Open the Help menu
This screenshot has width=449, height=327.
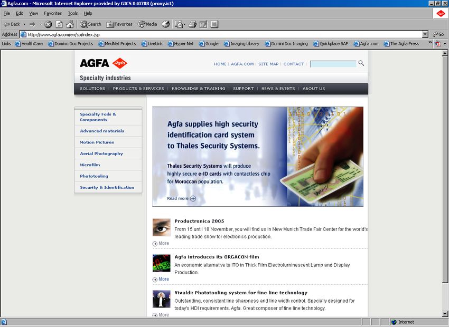click(x=88, y=13)
